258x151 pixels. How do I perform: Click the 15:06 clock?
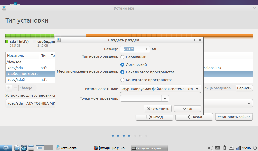point(246,148)
